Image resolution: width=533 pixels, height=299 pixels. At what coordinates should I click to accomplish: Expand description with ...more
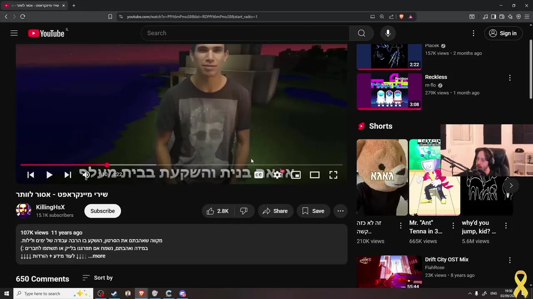tap(97, 256)
